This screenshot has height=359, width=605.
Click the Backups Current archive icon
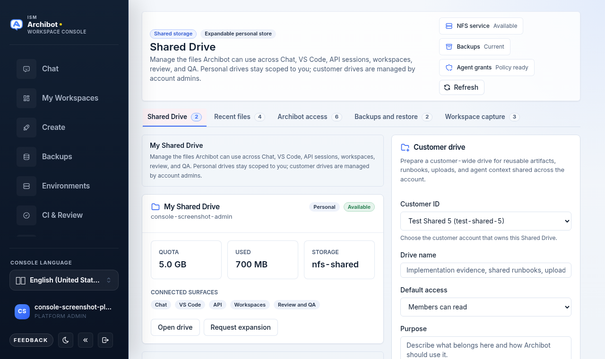click(x=449, y=47)
